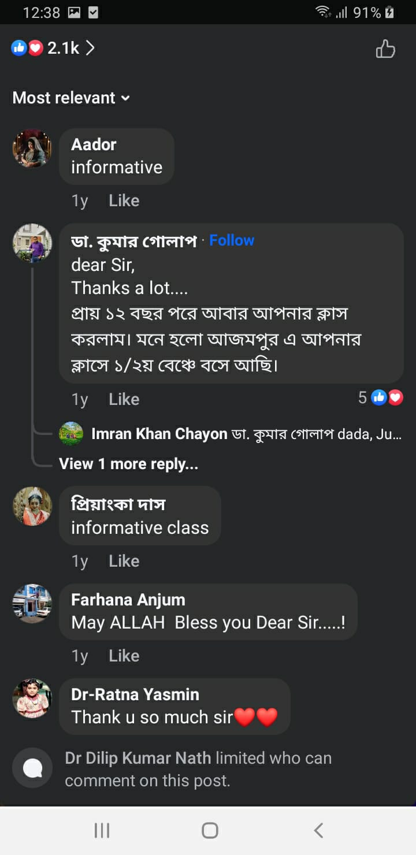Open Imran Khan Chayon's reply
The height and width of the screenshot is (855, 416).
pyautogui.click(x=231, y=434)
